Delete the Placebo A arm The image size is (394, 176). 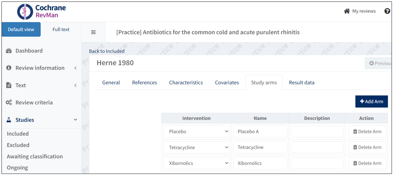367,132
